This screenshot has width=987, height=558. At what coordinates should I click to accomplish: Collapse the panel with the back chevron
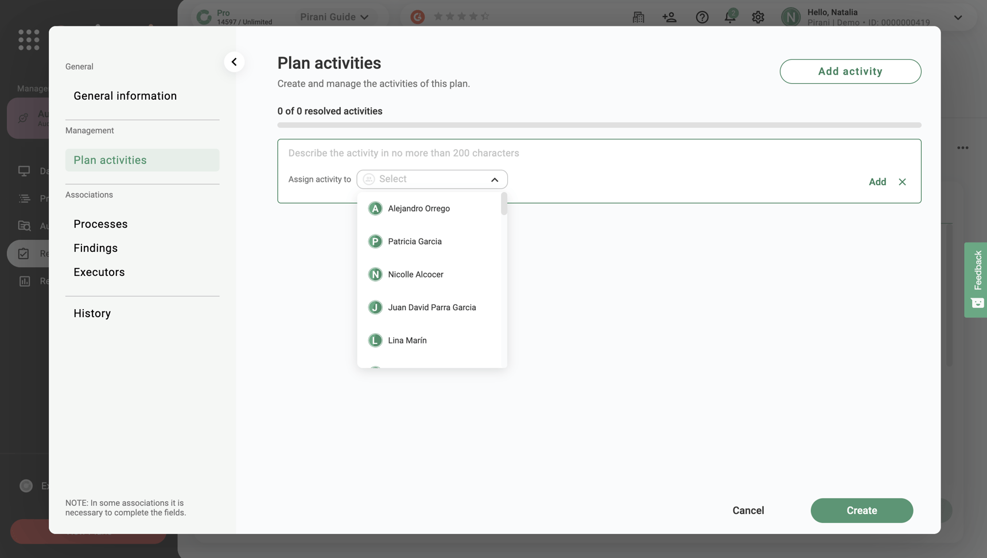pyautogui.click(x=234, y=61)
